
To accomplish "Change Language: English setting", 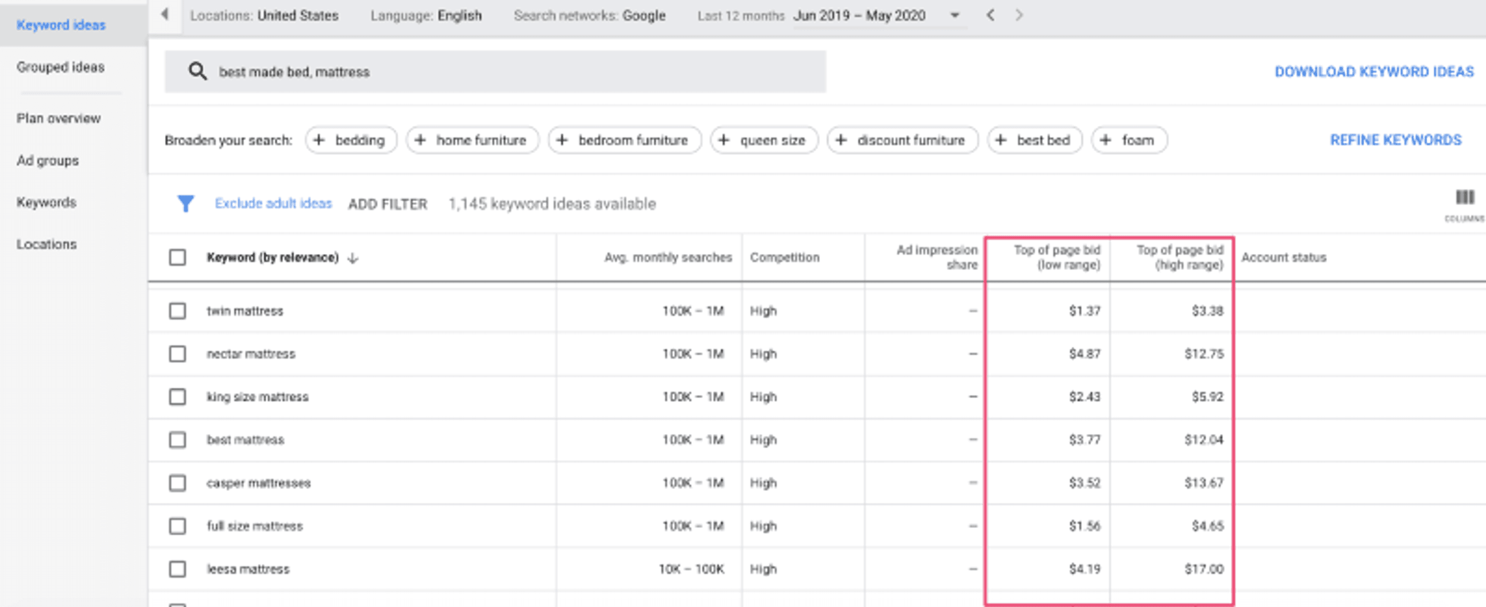I will tap(426, 16).
